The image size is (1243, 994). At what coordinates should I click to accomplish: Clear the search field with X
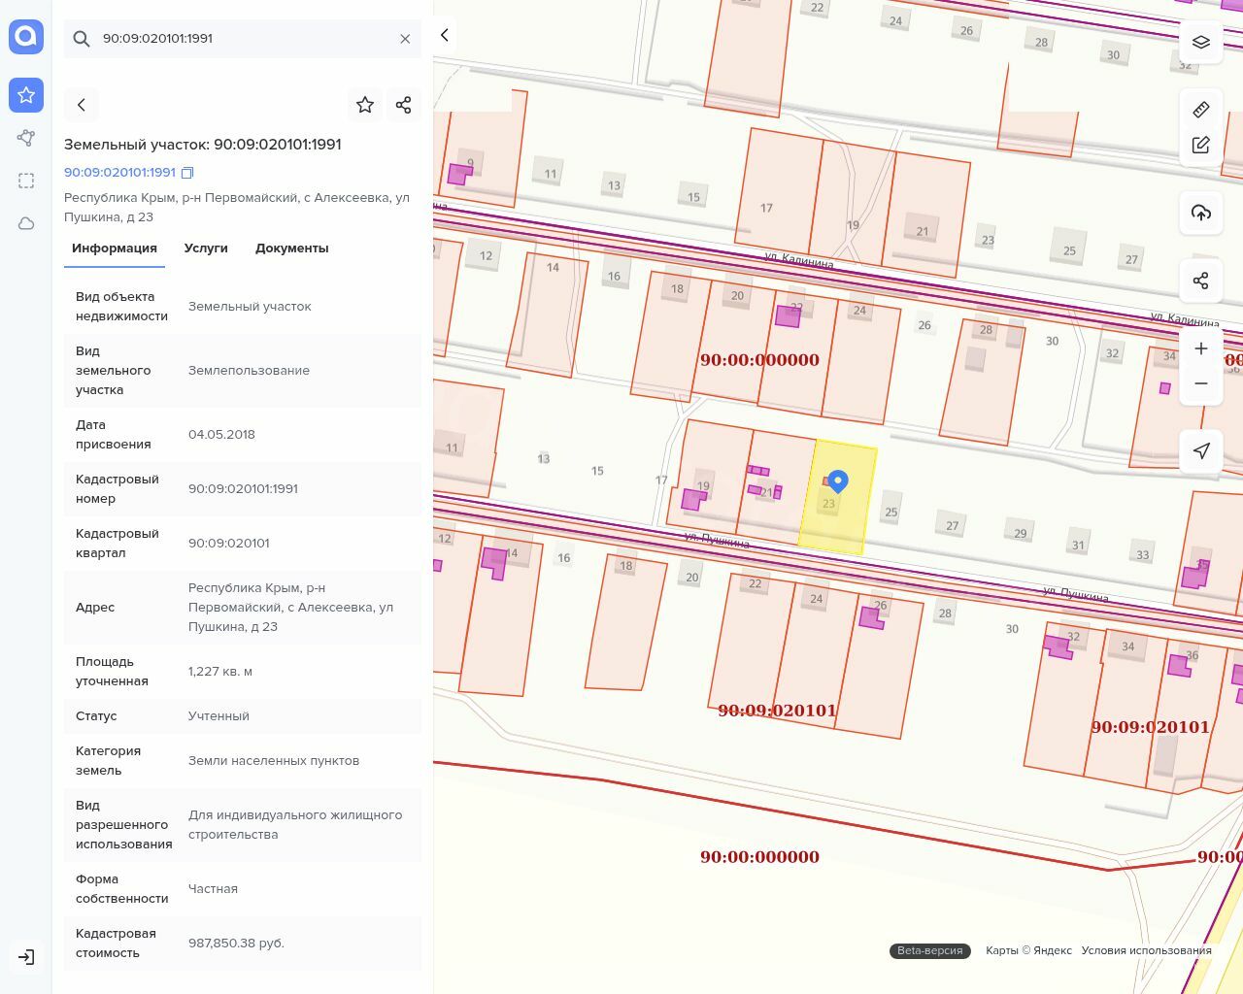pos(405,39)
